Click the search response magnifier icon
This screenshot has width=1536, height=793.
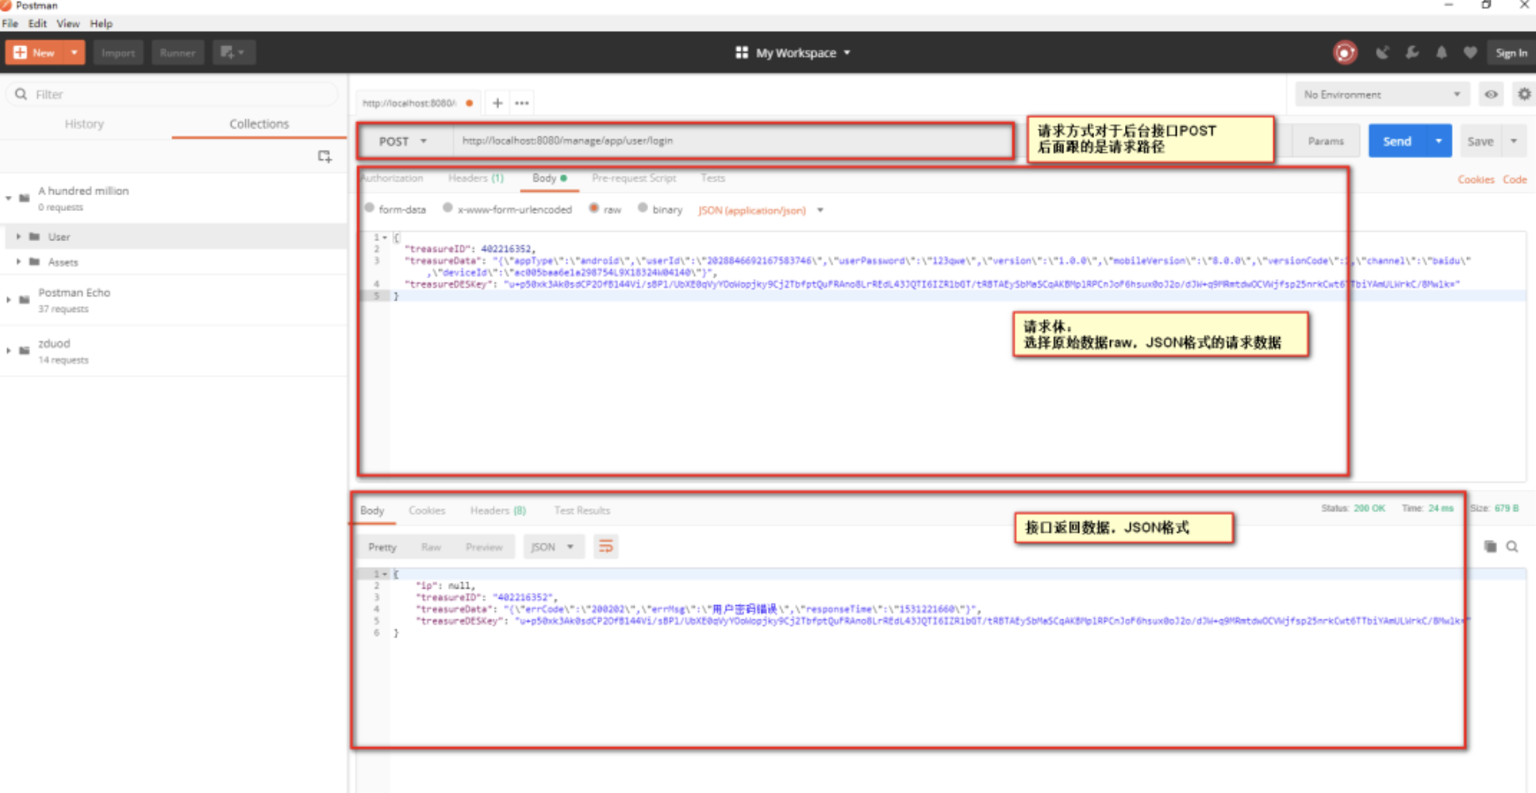point(1512,546)
